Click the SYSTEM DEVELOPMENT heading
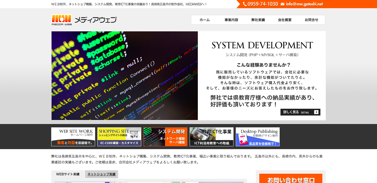377x183 pixels. tap(262, 45)
